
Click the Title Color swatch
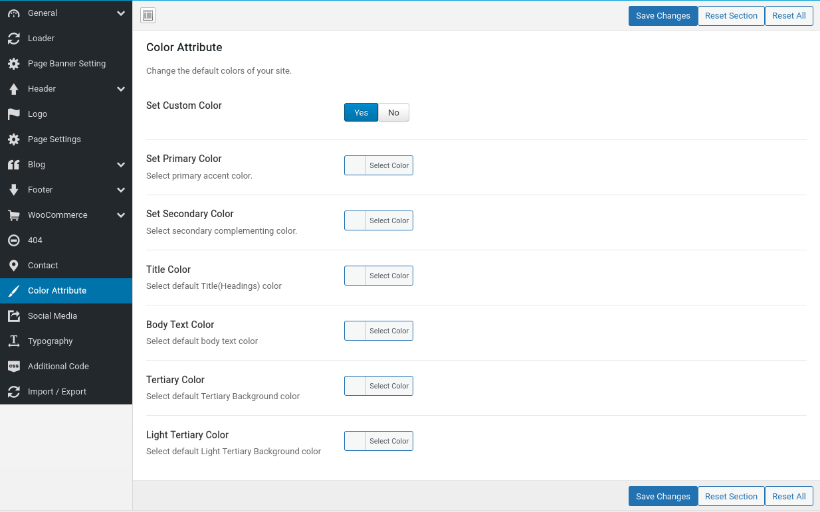tap(355, 276)
